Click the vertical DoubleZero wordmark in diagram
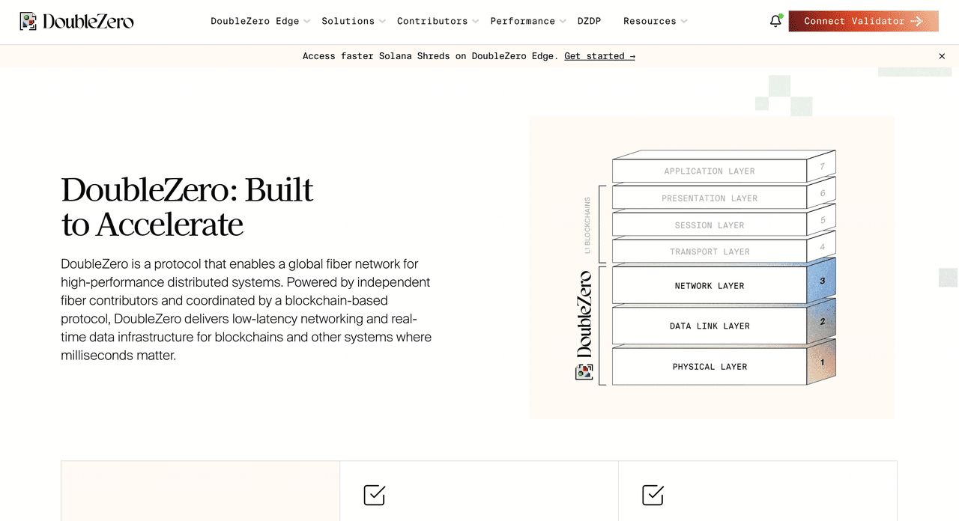The image size is (959, 521). click(x=584, y=314)
